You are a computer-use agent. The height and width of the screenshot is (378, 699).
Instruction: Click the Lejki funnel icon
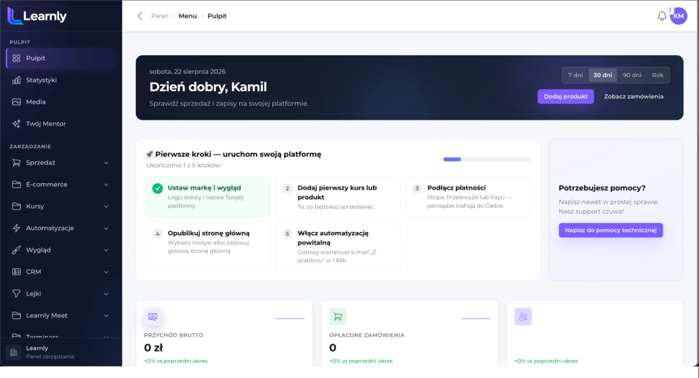pos(16,294)
